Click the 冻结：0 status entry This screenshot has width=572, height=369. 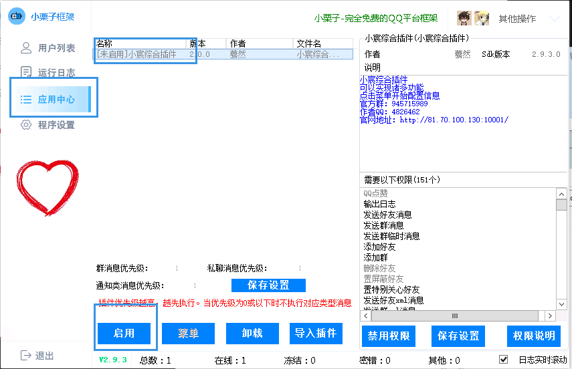(300, 360)
